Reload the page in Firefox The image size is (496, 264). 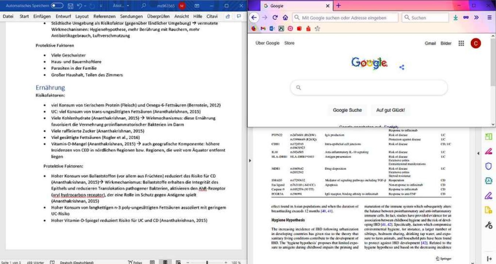click(x=275, y=17)
